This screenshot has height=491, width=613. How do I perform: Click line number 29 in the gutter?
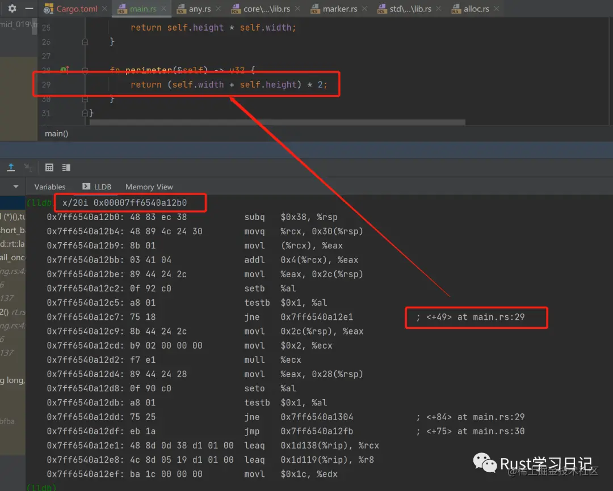pos(46,85)
